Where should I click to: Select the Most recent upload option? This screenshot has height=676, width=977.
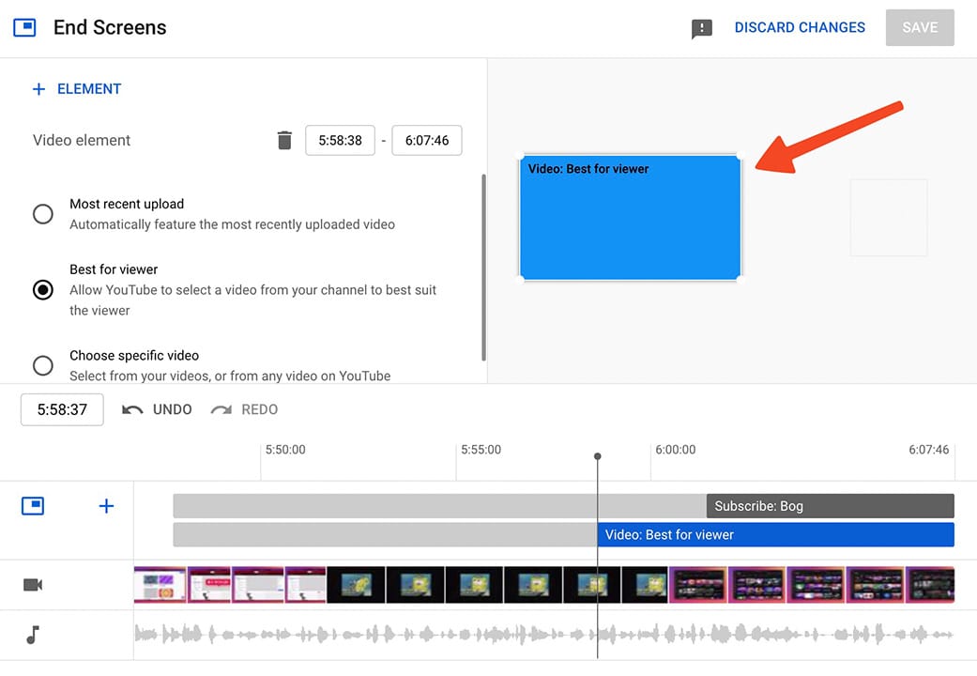tap(42, 214)
